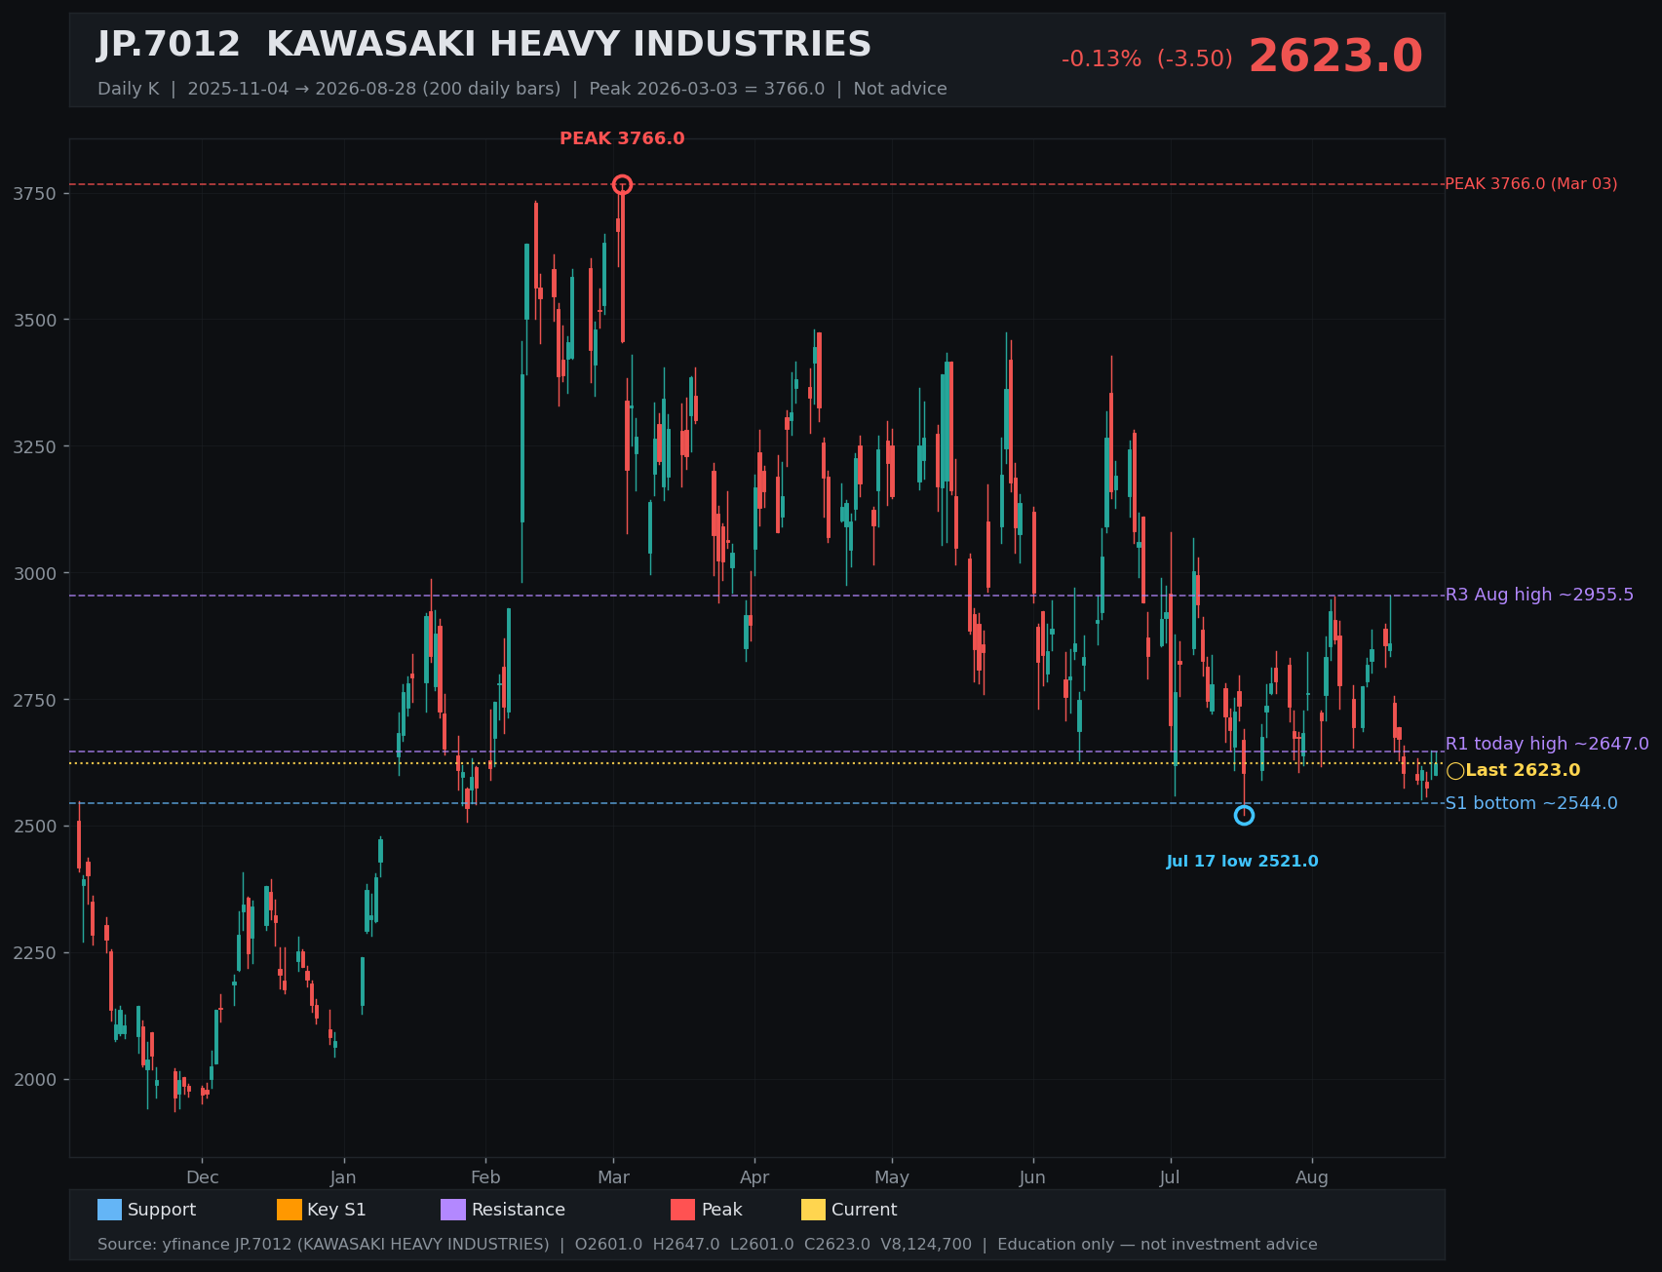Click the 'May' date axis label
Image resolution: width=1662 pixels, height=1272 pixels.
[892, 1177]
